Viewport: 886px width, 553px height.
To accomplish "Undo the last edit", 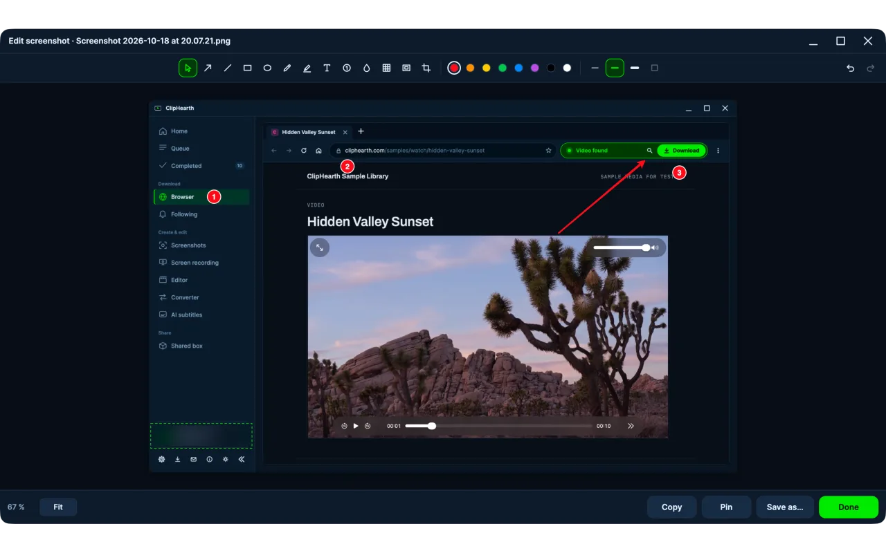I will tap(851, 68).
